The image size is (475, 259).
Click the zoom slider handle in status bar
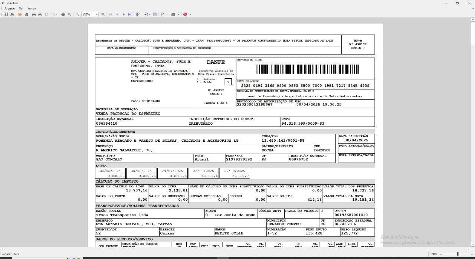click(x=458, y=254)
